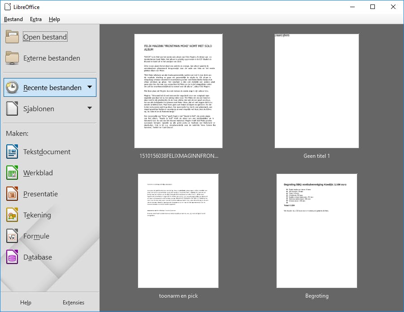Click the LibreOffice title bar document icon
The height and width of the screenshot is (312, 404).
pyautogui.click(x=8, y=7)
